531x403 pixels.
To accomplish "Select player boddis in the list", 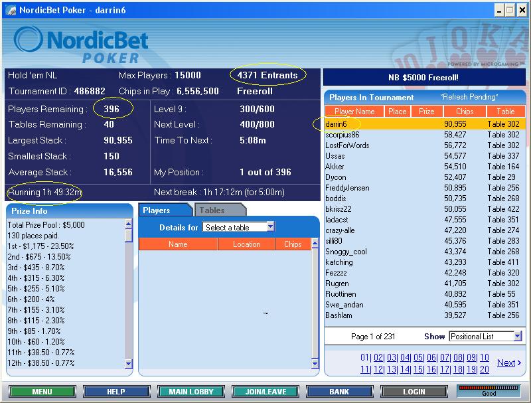I will coord(425,199).
